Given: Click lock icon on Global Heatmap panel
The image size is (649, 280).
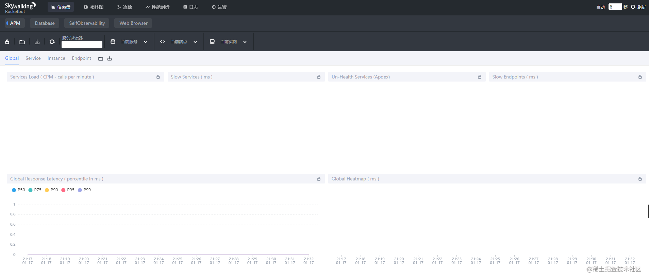Looking at the screenshot, I should (640, 179).
